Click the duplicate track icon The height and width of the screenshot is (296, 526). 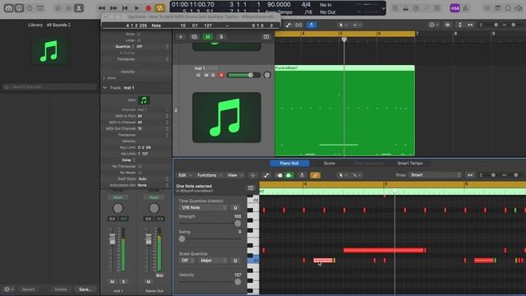(194, 36)
